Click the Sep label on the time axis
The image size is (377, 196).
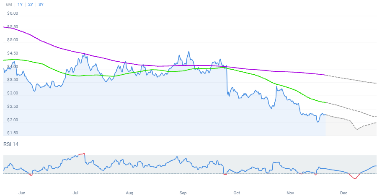(x=183, y=193)
